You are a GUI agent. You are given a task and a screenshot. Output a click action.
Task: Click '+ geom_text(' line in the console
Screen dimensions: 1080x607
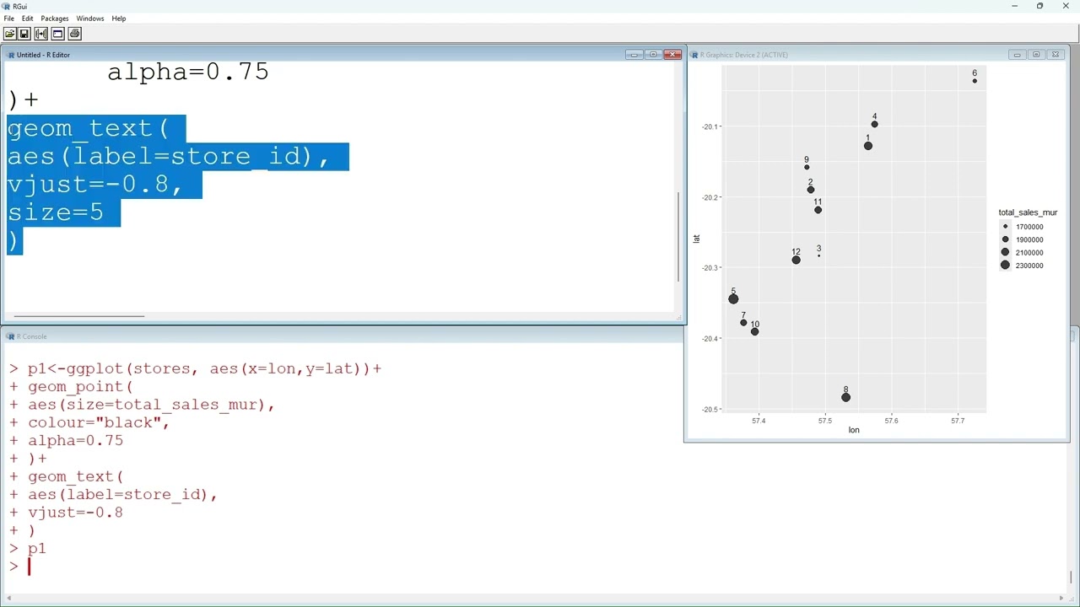click(x=67, y=476)
